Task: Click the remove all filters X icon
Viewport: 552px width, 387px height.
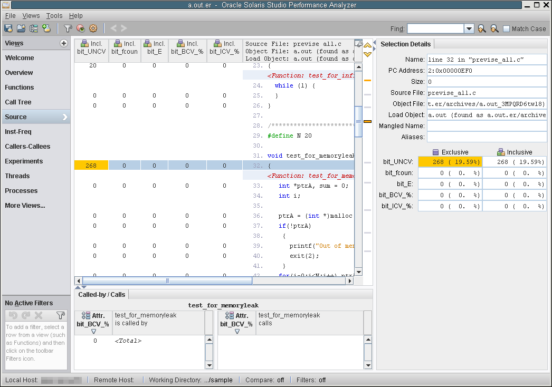Action: point(39,315)
